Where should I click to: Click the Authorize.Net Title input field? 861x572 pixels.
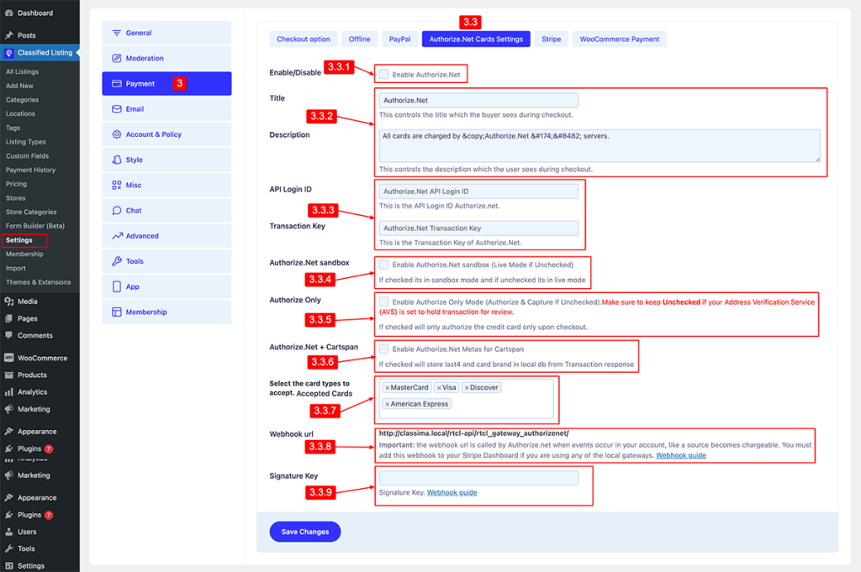coord(478,100)
